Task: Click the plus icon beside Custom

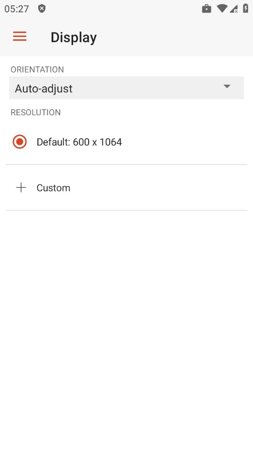Action: pyautogui.click(x=21, y=187)
